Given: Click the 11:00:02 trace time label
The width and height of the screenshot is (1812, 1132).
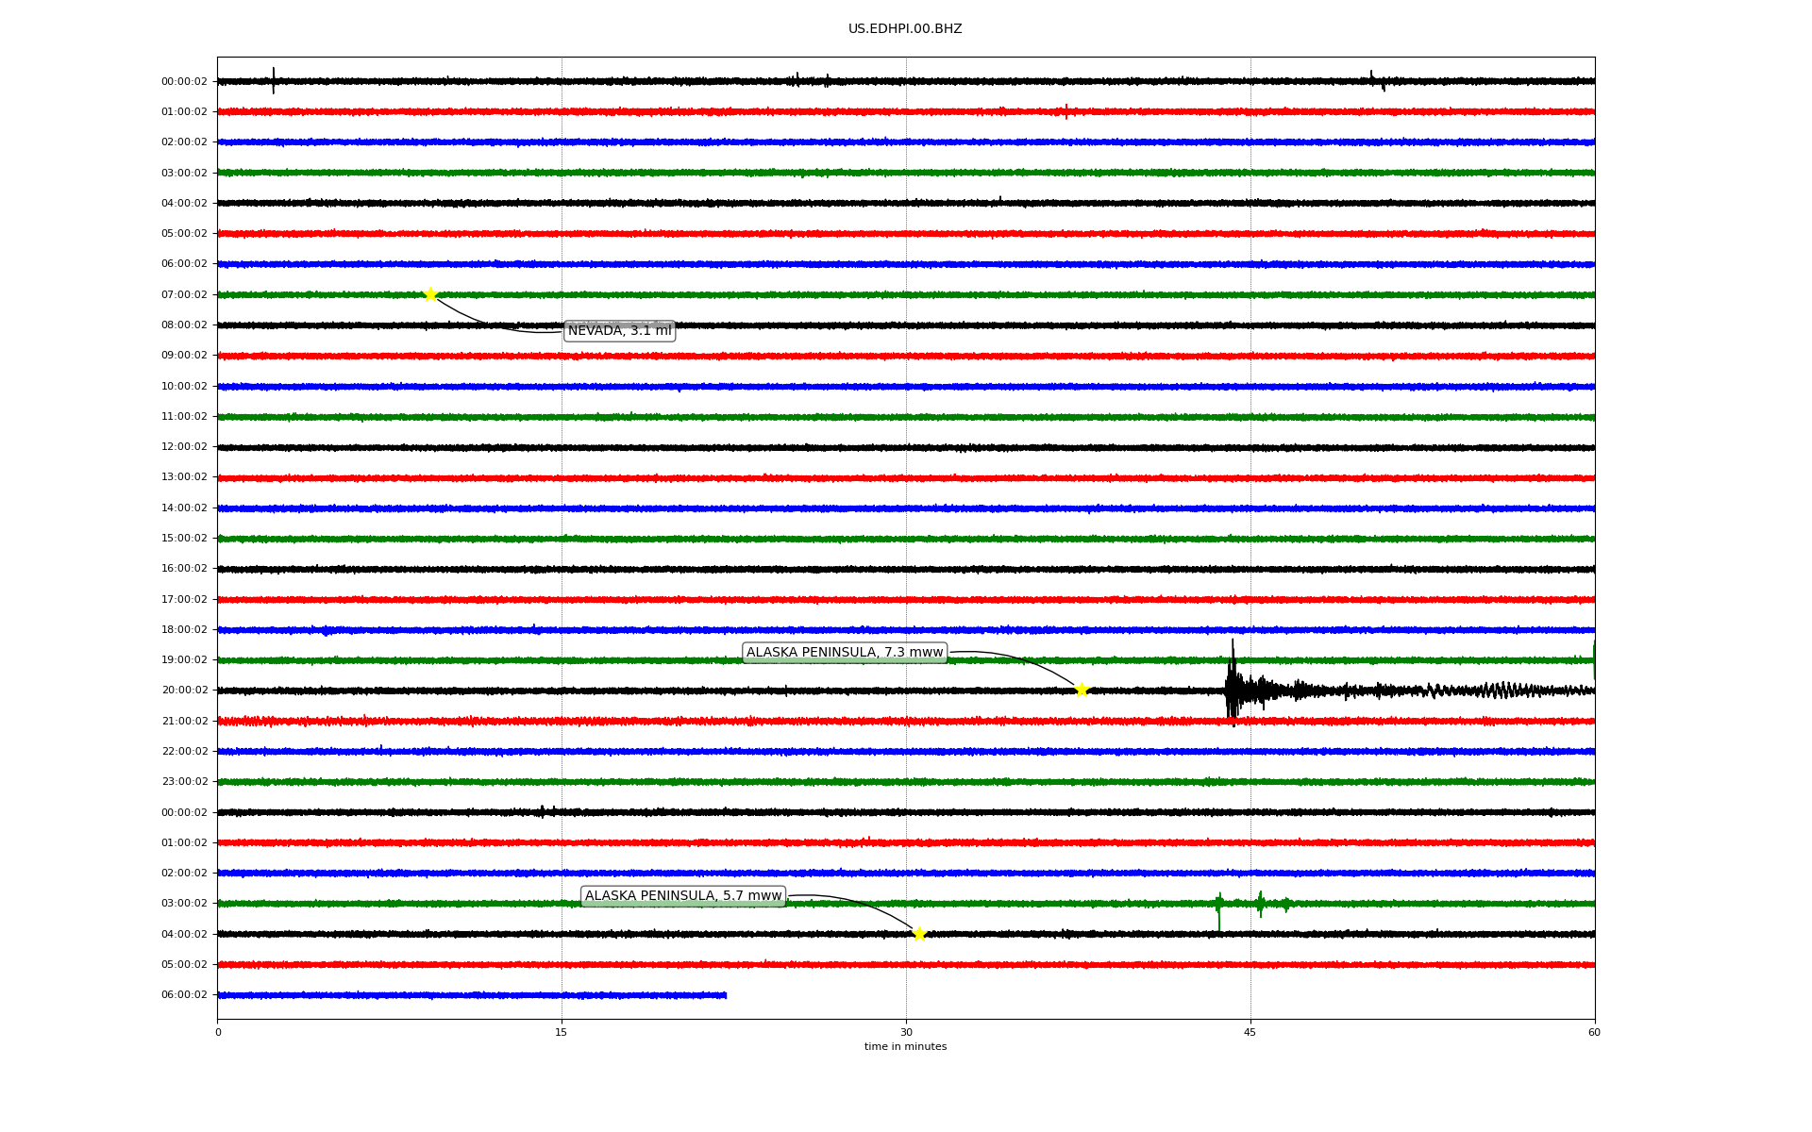Looking at the screenshot, I should coord(184,417).
